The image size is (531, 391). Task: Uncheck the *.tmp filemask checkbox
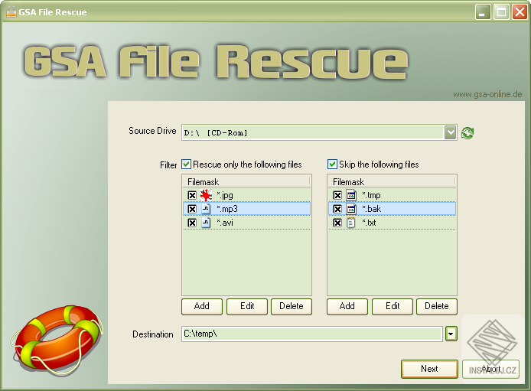point(337,195)
